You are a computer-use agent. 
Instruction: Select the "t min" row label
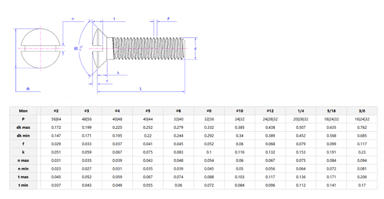23,186
